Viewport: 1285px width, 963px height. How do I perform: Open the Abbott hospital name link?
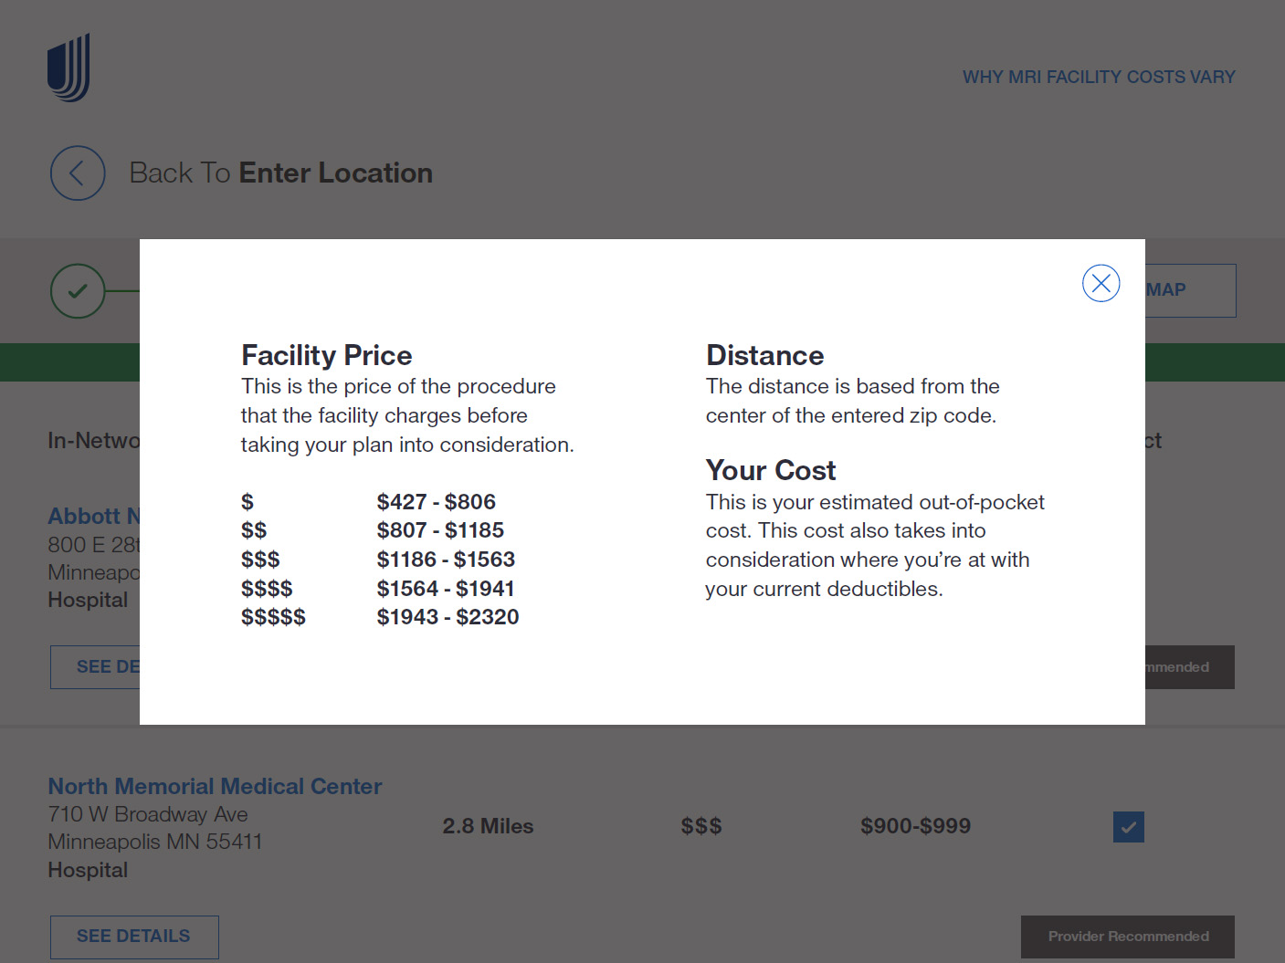point(94,516)
